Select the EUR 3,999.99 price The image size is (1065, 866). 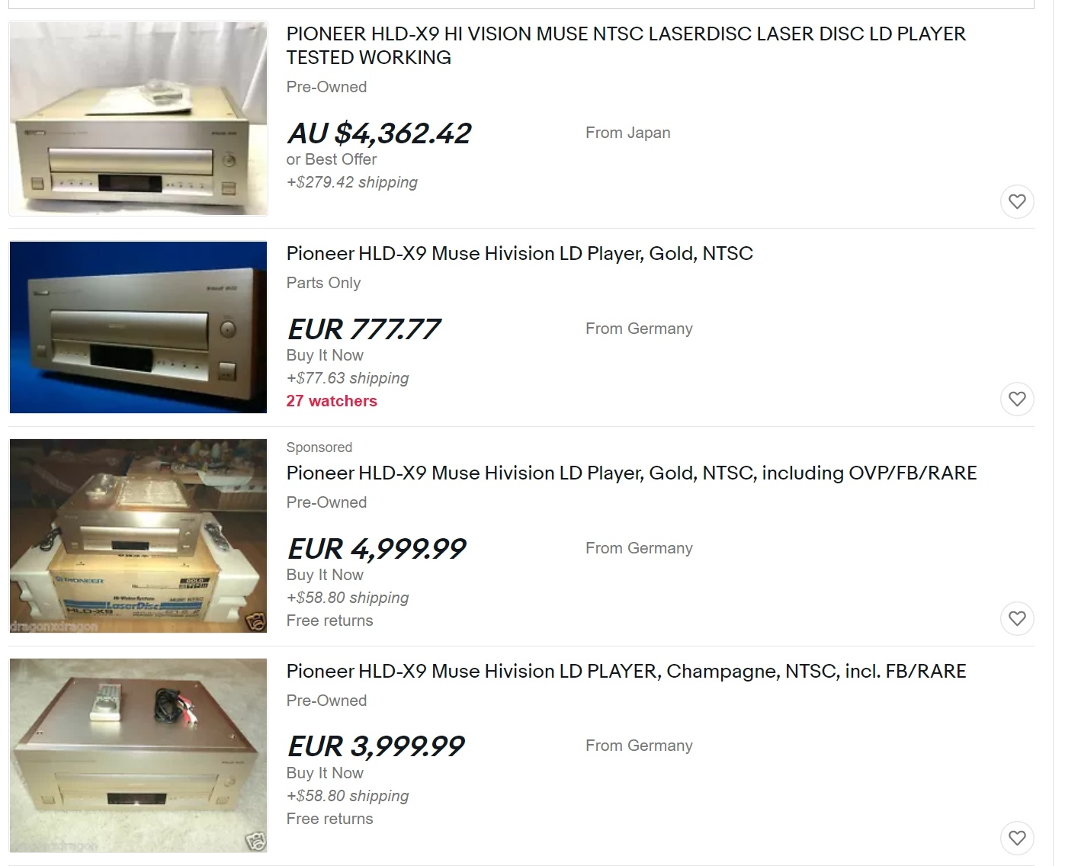(x=375, y=746)
